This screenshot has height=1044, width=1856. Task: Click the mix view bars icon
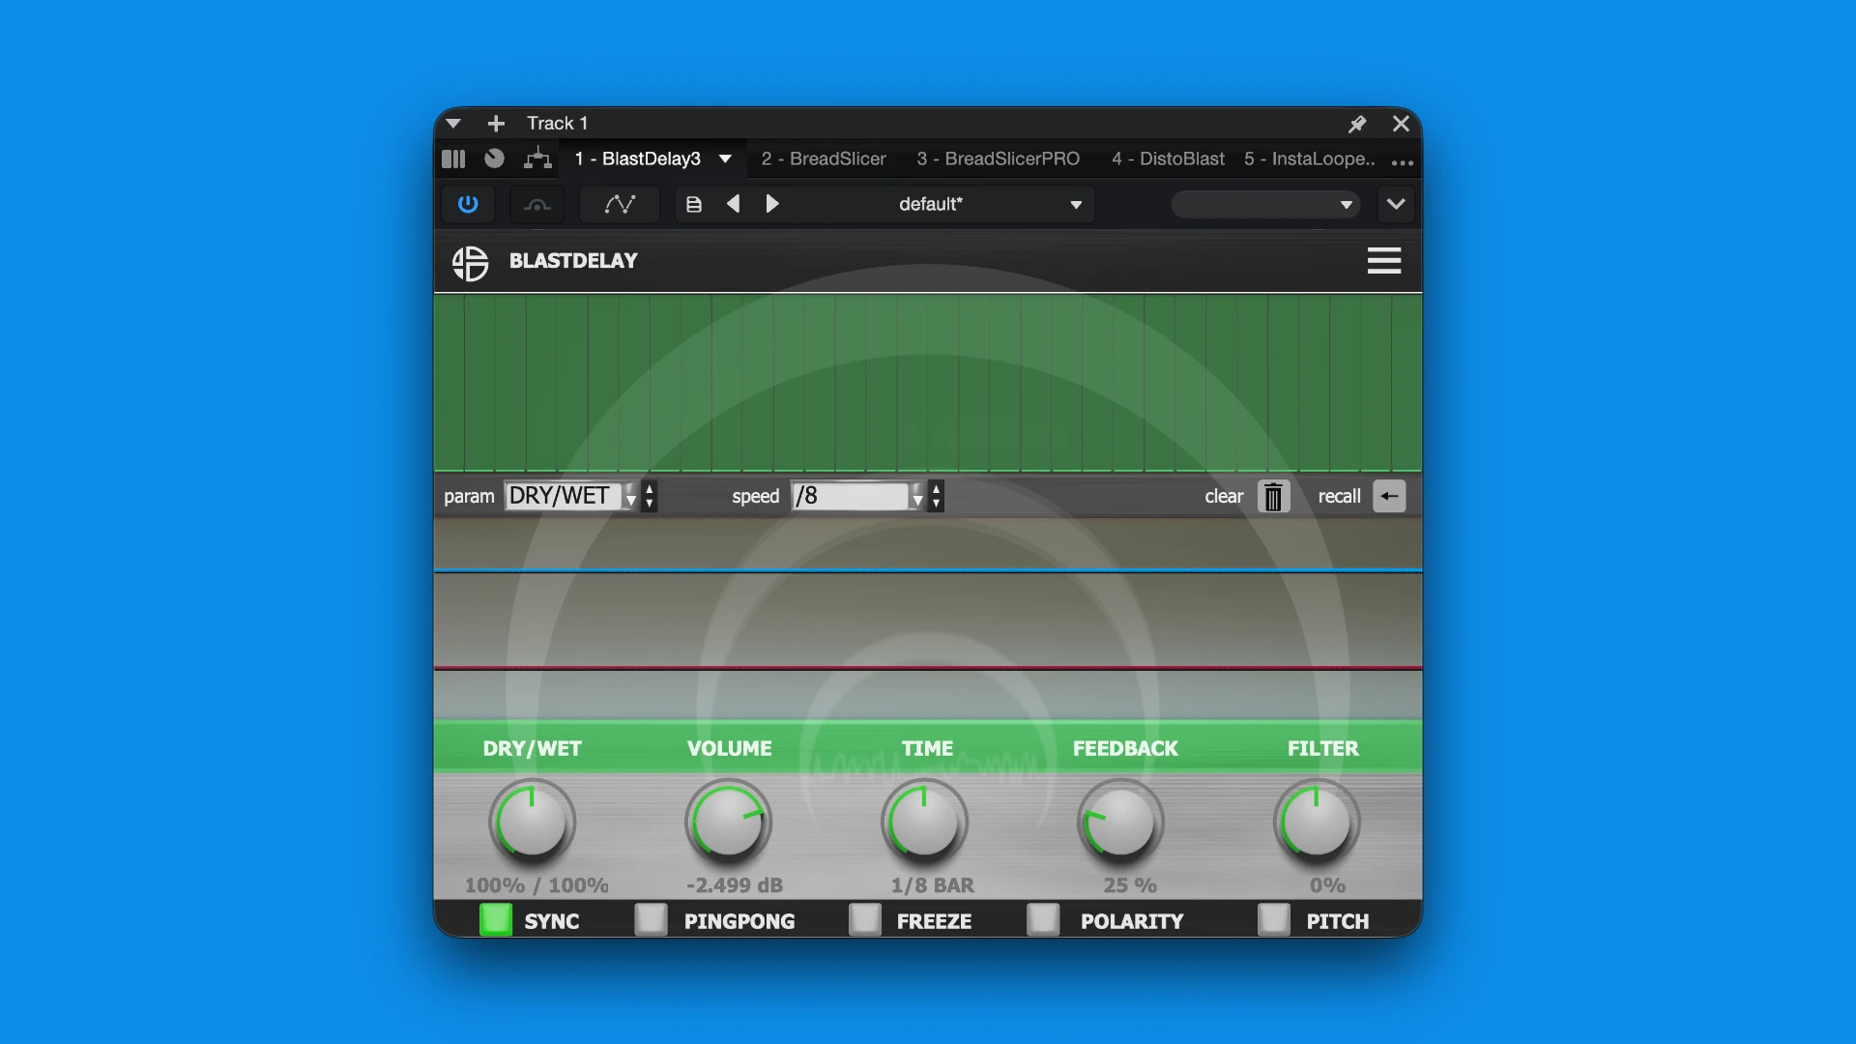pyautogui.click(x=453, y=159)
